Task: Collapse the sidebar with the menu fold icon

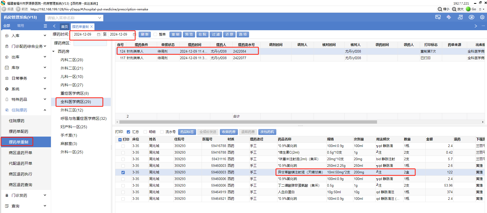Action: click(x=45, y=26)
